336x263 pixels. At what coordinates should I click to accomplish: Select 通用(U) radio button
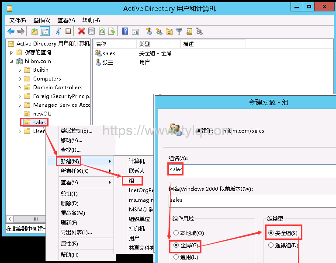click(x=176, y=257)
